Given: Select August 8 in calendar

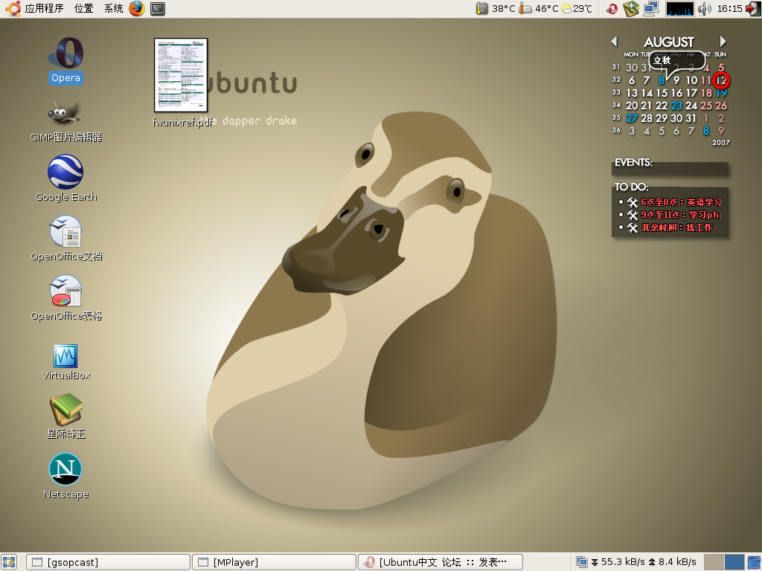Looking at the screenshot, I should (x=661, y=80).
